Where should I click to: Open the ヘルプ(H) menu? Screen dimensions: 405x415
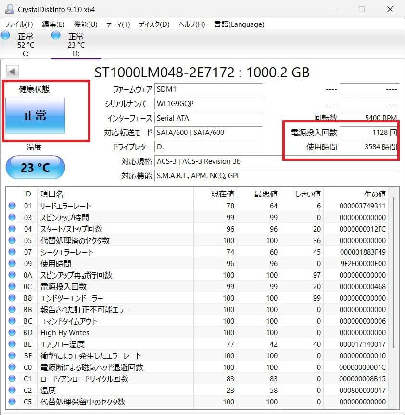pyautogui.click(x=191, y=24)
